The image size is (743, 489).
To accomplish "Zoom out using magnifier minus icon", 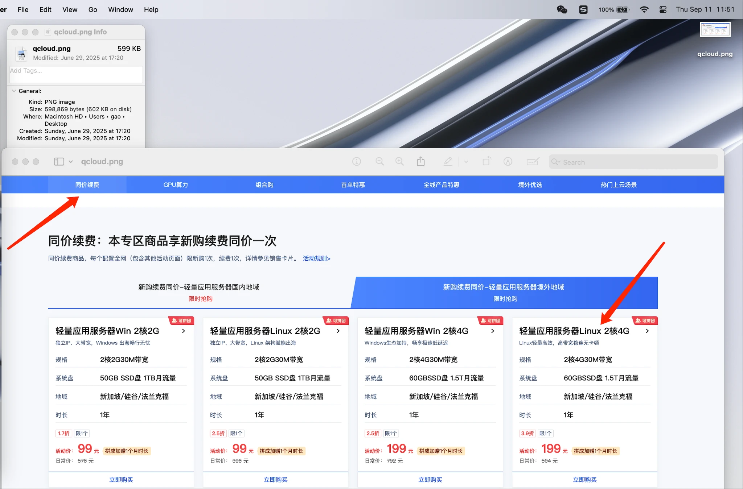I will (379, 162).
